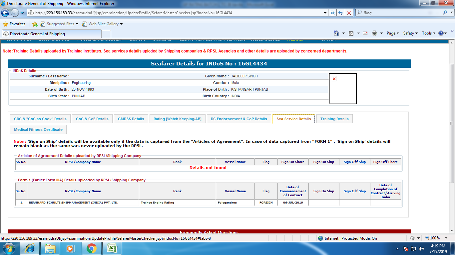Open the Suggested Sites link
455x255 pixels.
[59, 24]
